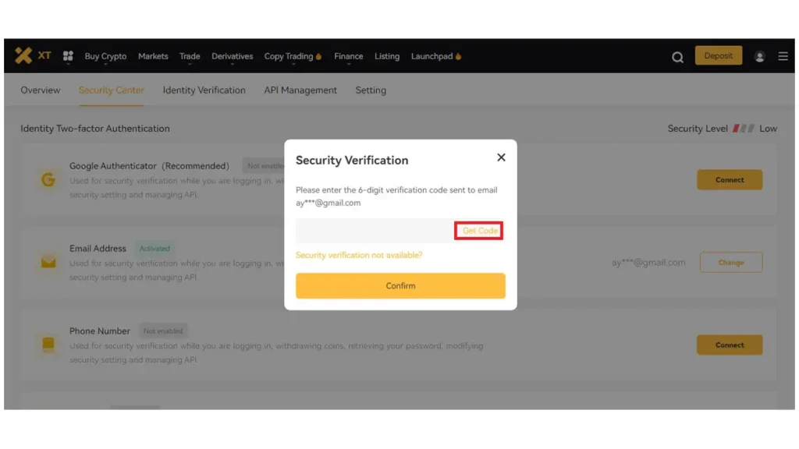Click the Deposit button

(x=719, y=55)
